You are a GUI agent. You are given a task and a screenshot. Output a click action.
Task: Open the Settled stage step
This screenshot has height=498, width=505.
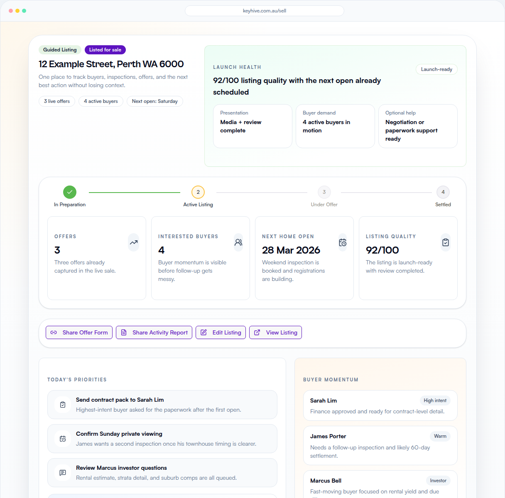point(443,192)
